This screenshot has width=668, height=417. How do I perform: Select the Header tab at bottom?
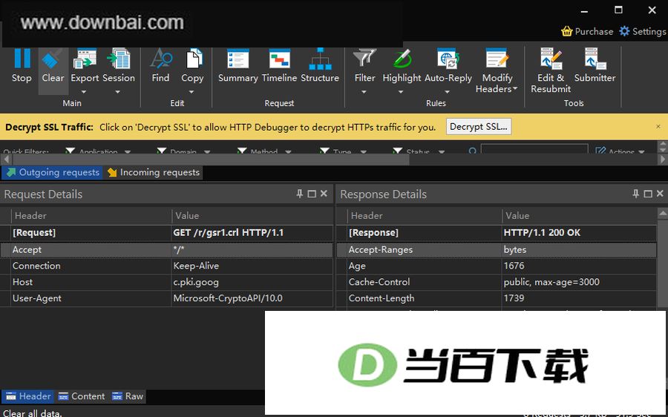point(28,396)
